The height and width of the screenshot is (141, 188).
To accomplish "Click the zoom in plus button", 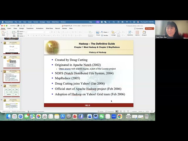I will coord(143,111).
